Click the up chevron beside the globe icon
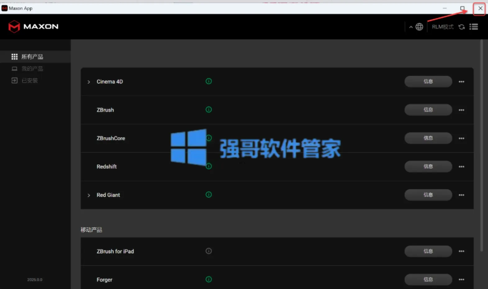This screenshot has height=289, width=488. [411, 27]
